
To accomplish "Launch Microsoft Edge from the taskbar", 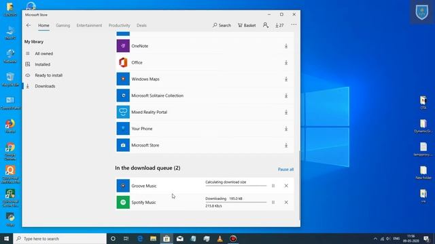I will click(140, 239).
